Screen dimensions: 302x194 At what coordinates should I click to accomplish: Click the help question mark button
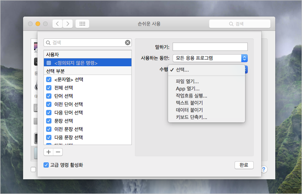click(264, 169)
